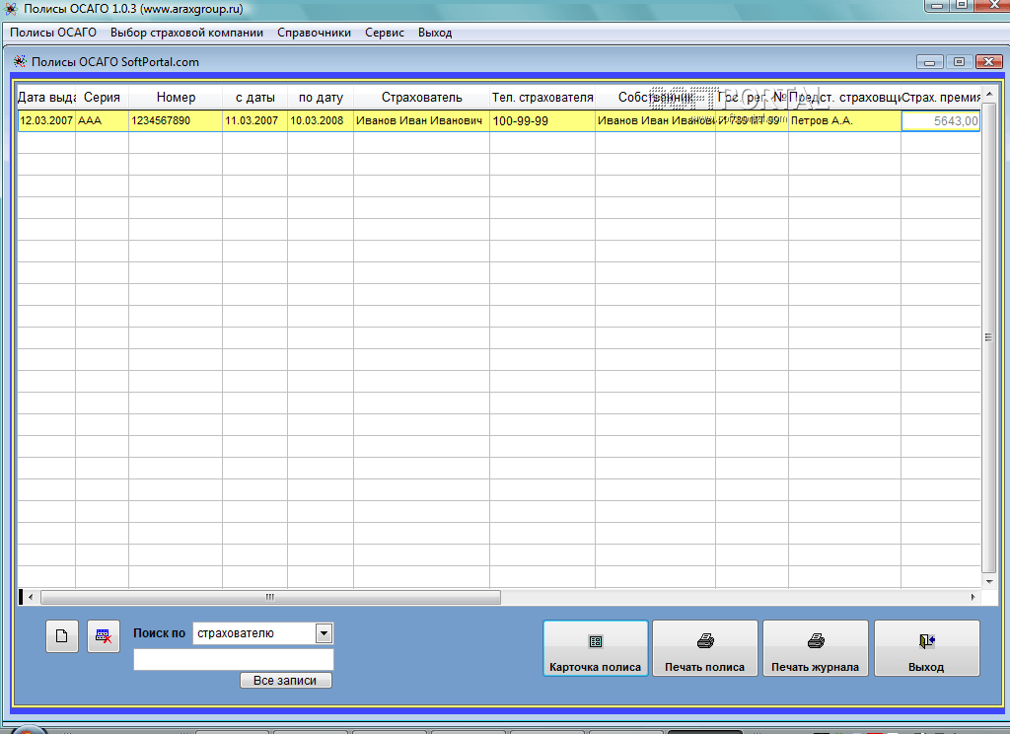Minimize the inner Полисы ОСАГО SoftPortal window
The height and width of the screenshot is (734, 1010).
tap(929, 62)
